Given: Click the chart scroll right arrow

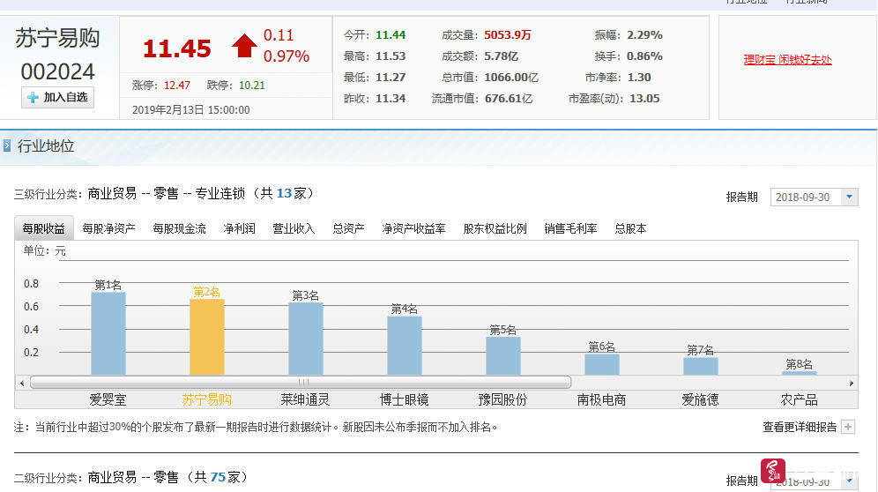Looking at the screenshot, I should point(852,384).
